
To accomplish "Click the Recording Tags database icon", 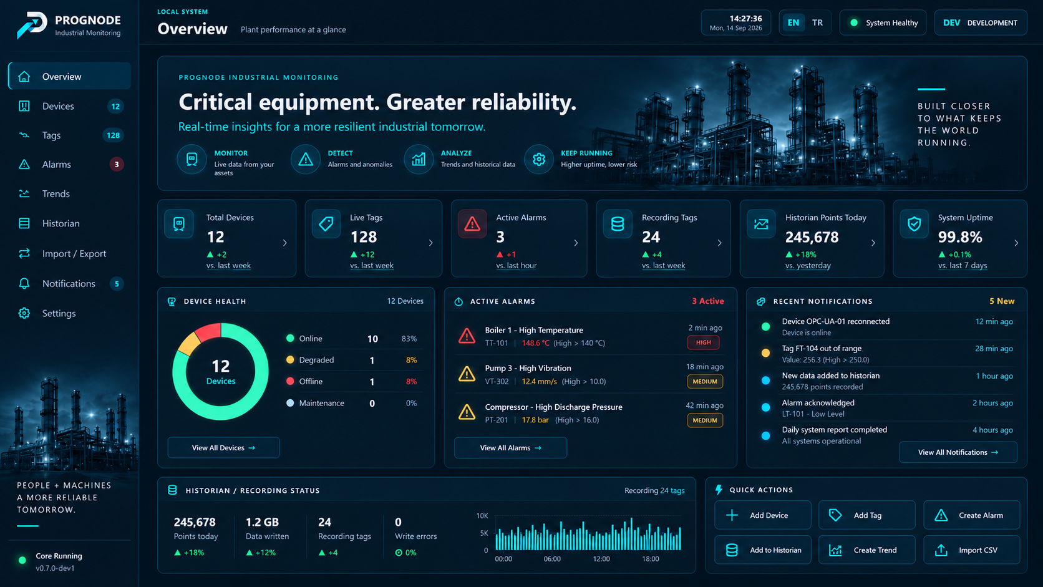I will tap(618, 224).
